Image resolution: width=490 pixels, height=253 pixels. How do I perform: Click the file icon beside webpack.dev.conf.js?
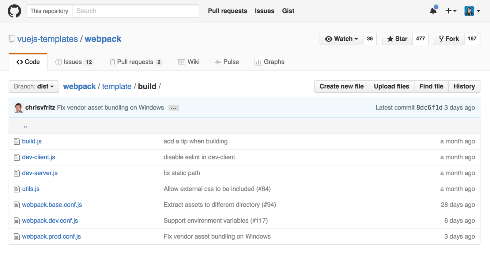click(17, 221)
